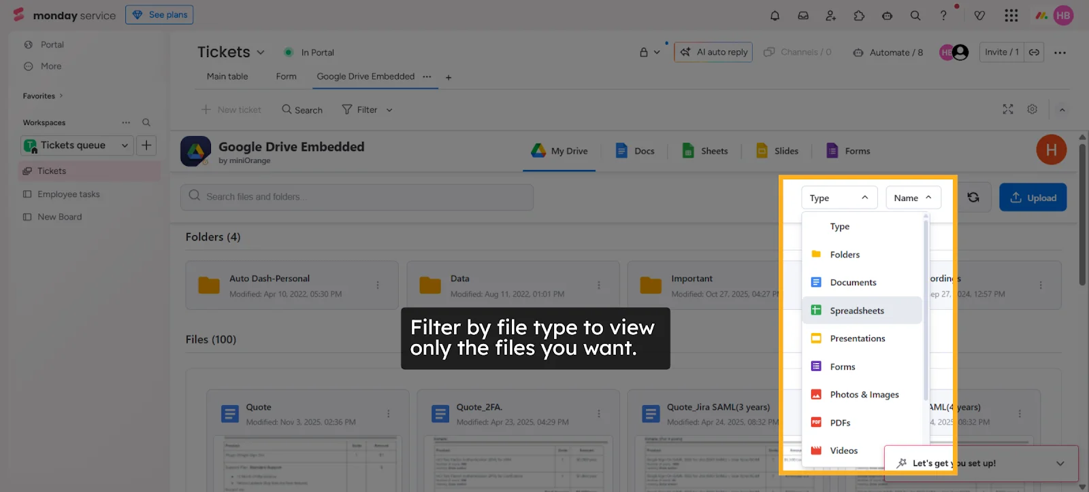Open the search magnifier in top bar
Image resolution: width=1089 pixels, height=492 pixels.
tap(915, 16)
